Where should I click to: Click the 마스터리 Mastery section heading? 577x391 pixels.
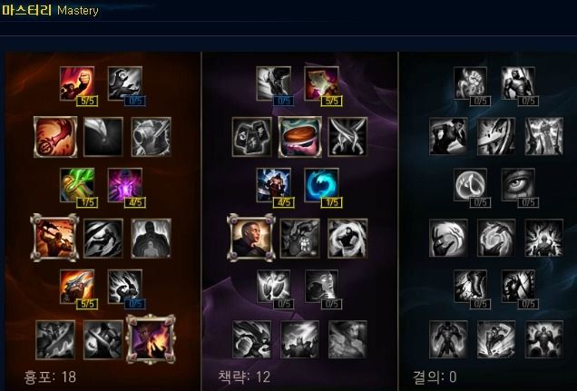point(51,10)
